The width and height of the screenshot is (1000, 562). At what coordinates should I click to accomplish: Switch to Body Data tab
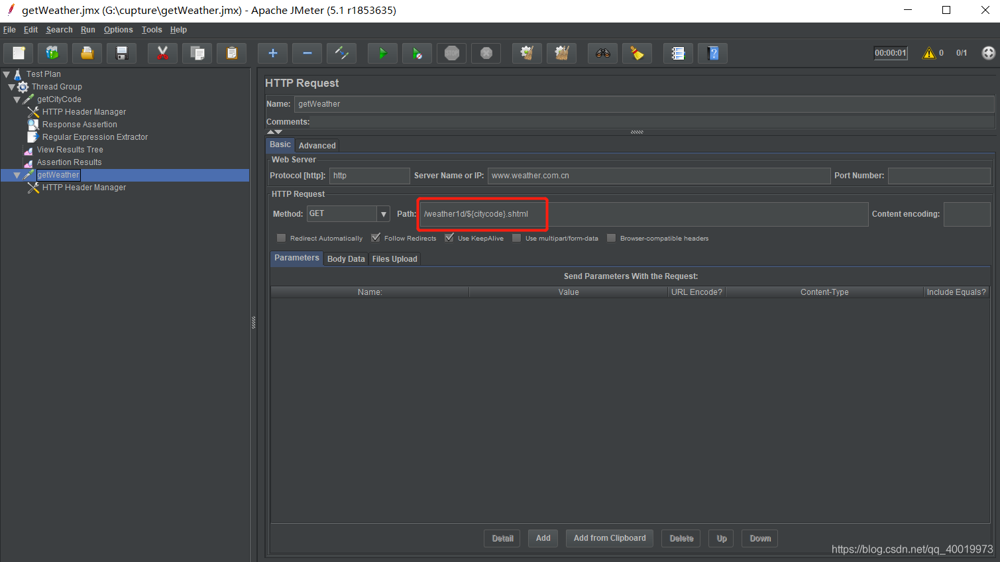[x=346, y=259]
